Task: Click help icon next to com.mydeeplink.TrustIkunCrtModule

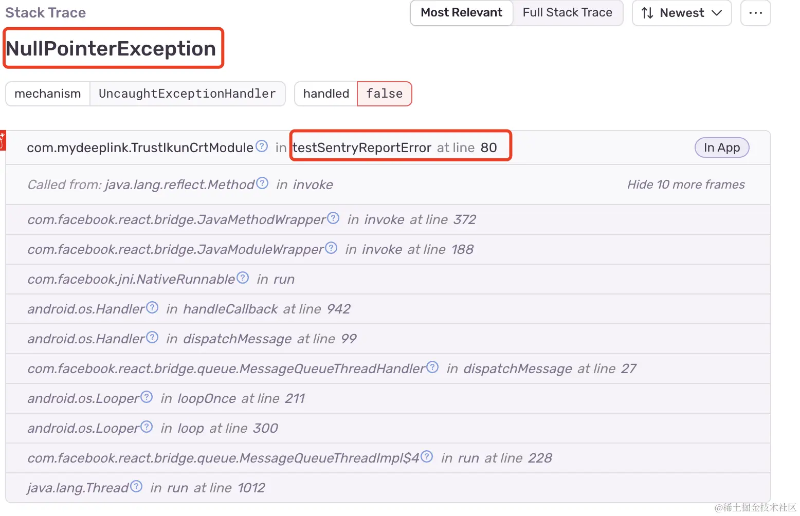Action: (x=262, y=146)
